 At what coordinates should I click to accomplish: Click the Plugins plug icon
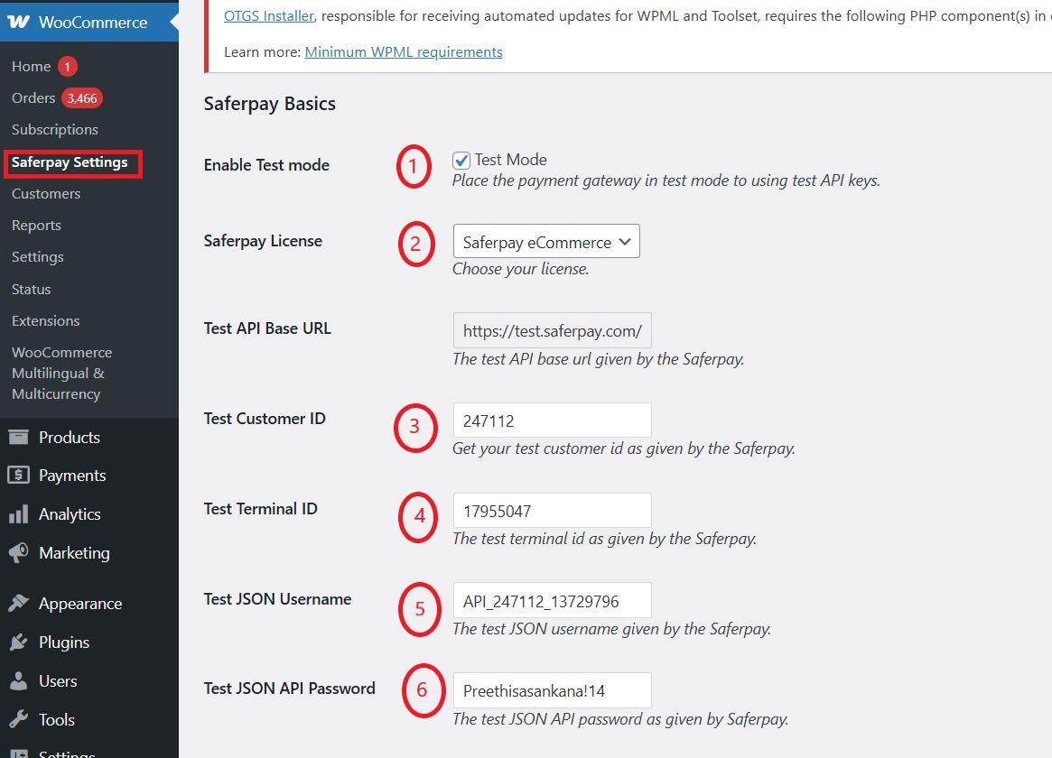coord(18,642)
